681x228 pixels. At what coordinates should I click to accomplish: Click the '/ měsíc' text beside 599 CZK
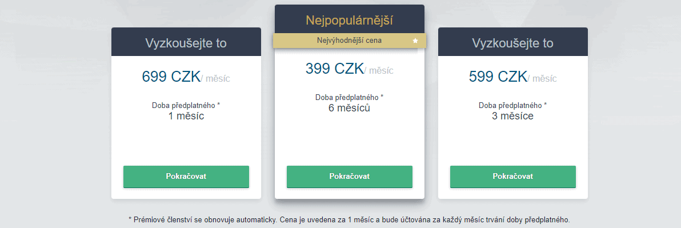pos(542,79)
